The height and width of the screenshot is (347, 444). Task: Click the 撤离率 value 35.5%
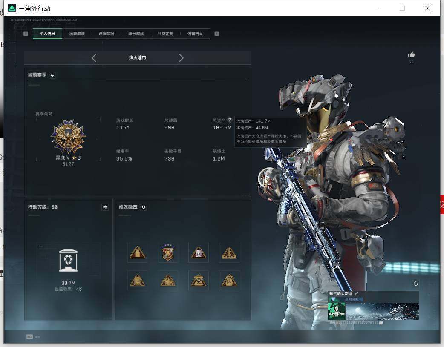coord(124,158)
